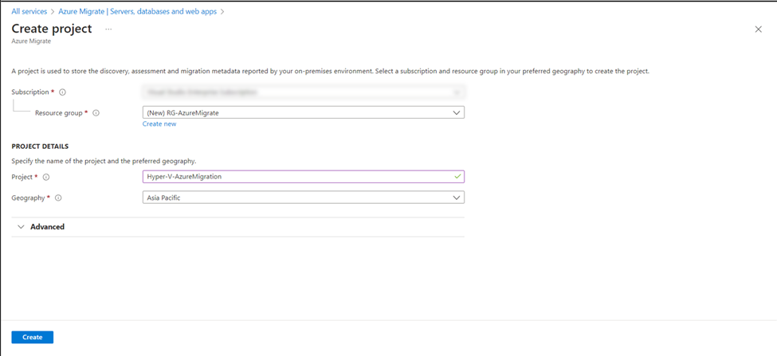Image resolution: width=777 pixels, height=356 pixels.
Task: Click the Subscription field label
Action: coord(29,92)
